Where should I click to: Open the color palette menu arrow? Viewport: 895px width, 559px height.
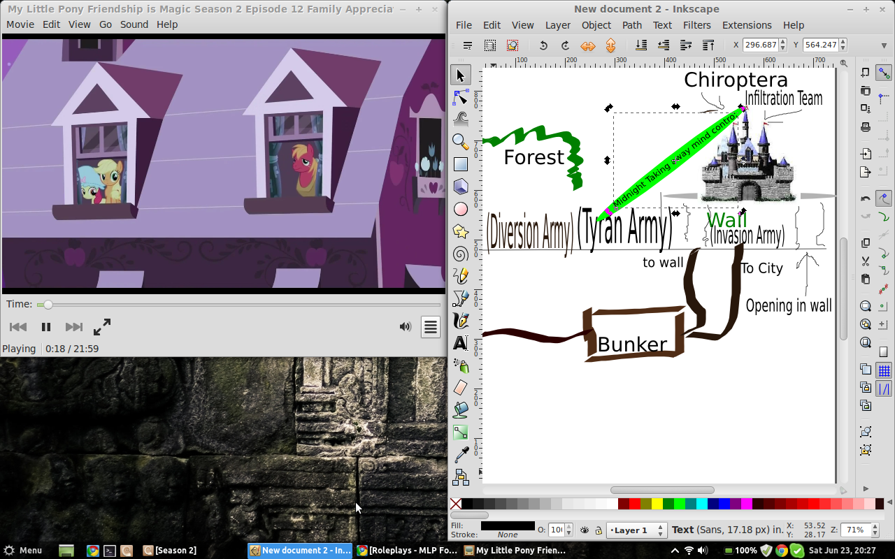point(889,503)
